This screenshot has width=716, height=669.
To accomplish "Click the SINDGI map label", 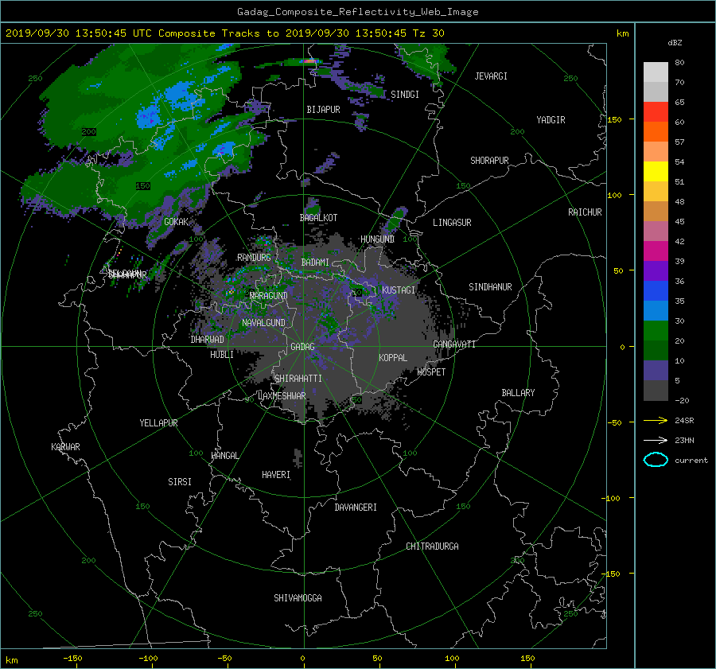I will pyautogui.click(x=405, y=95).
